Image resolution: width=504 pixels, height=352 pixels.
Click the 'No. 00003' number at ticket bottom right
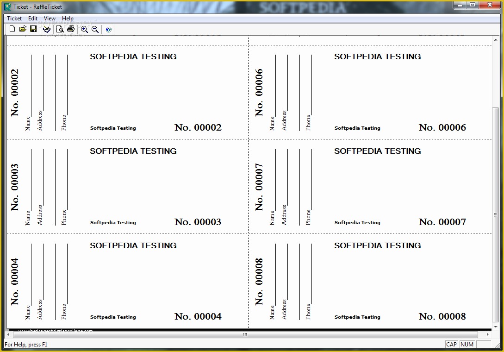point(198,222)
